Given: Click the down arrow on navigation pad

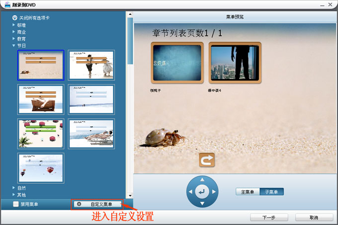Looking at the screenshot, I should coord(202,203).
